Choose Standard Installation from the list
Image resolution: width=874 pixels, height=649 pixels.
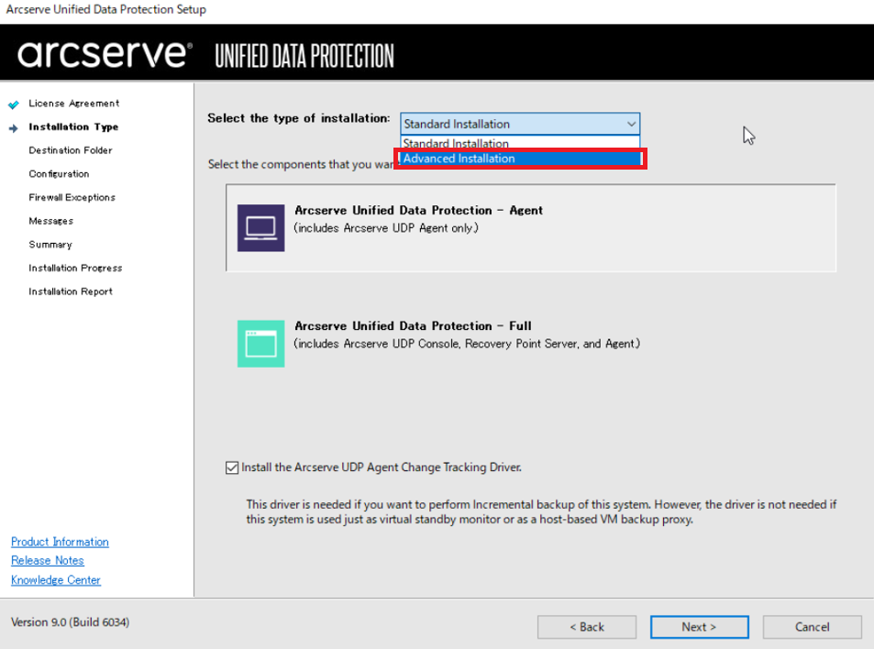(x=520, y=143)
